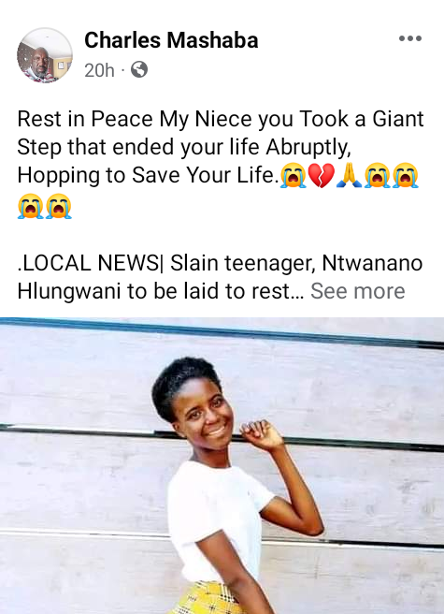Click the 'Hlungwani to be laid to rest' text
This screenshot has height=614, width=444.
coord(161,291)
